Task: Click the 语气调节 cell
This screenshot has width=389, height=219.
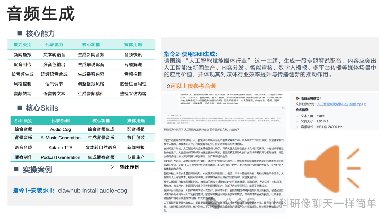Action: point(54,84)
